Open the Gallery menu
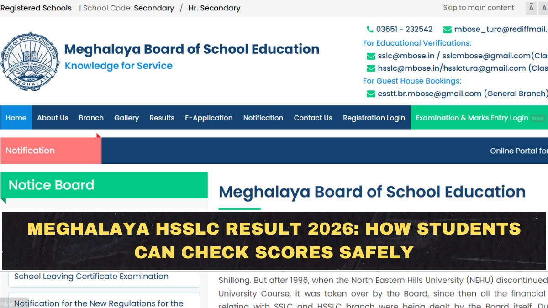This screenshot has width=548, height=308. tap(126, 118)
